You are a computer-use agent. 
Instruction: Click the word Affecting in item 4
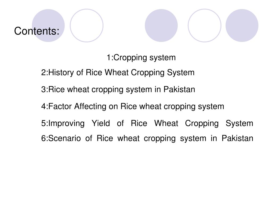pos(90,107)
